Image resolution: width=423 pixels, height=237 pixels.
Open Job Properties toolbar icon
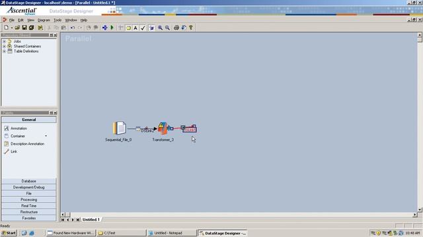[40, 28]
